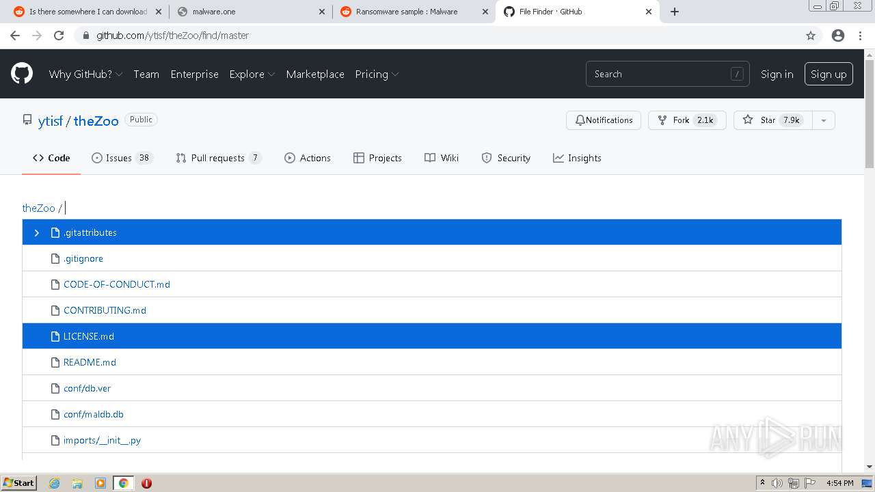Open the Marketplace link
Image resolution: width=875 pixels, height=492 pixels.
[x=315, y=74]
